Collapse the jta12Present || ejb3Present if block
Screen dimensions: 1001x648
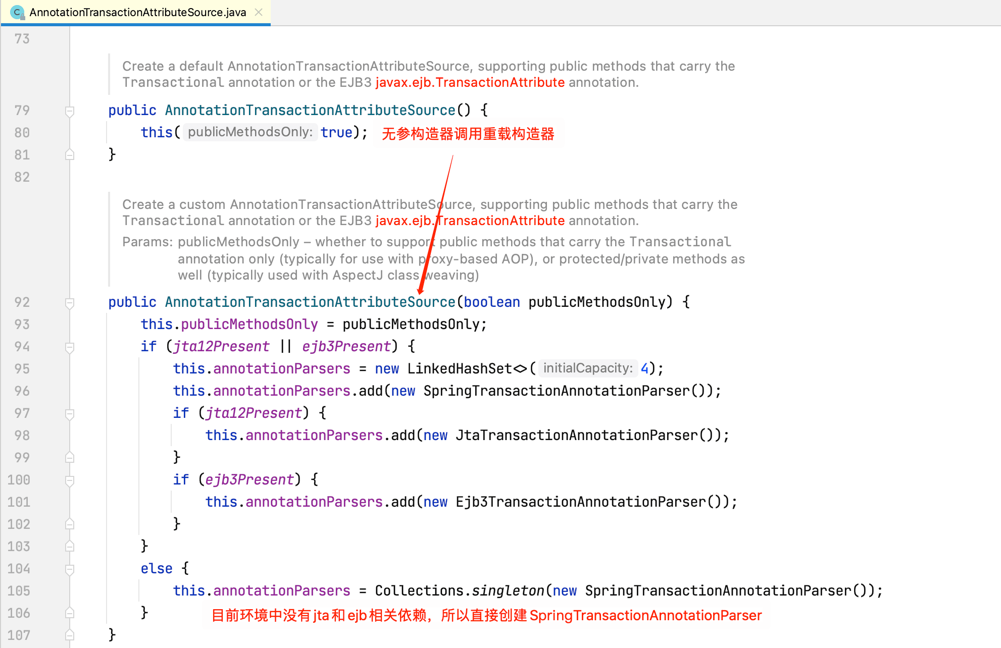coord(70,347)
